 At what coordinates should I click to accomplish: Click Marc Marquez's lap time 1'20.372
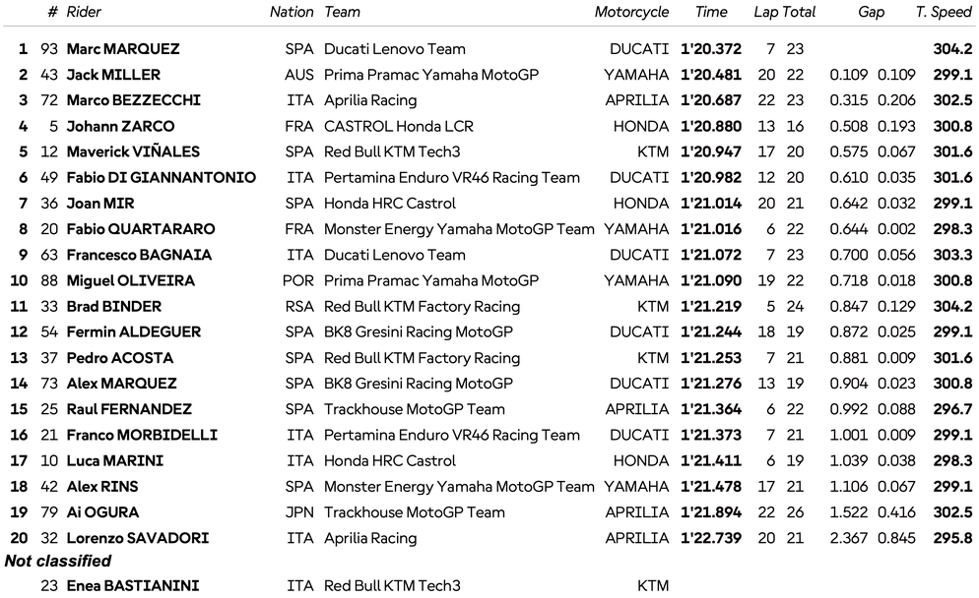pyautogui.click(x=711, y=49)
